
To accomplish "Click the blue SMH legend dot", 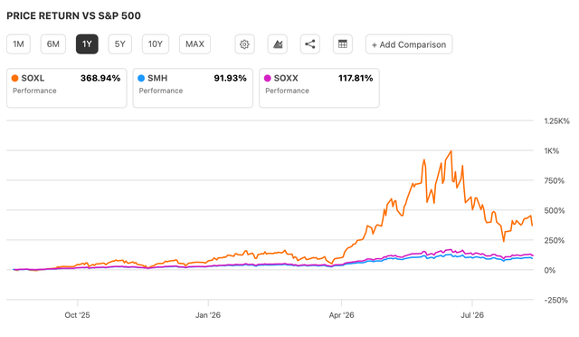I will [x=141, y=78].
